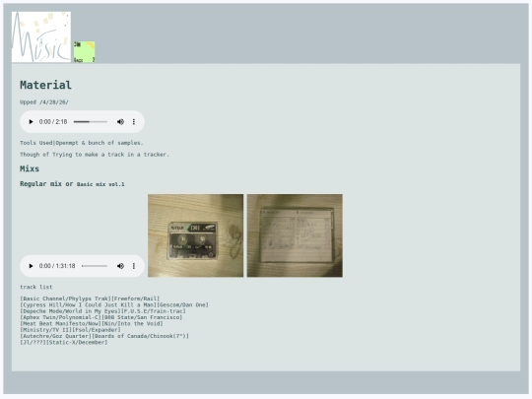Open the cassette inlay tracklist photo

(x=295, y=235)
